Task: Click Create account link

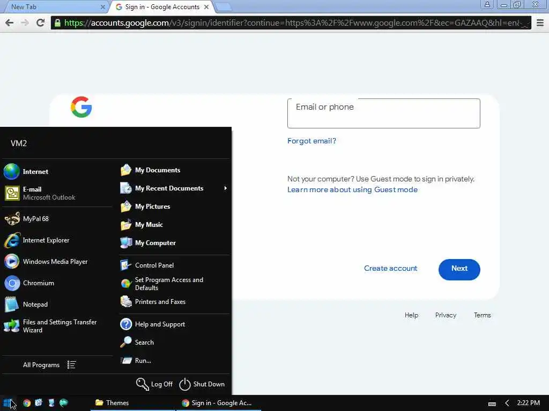Action: click(390, 269)
